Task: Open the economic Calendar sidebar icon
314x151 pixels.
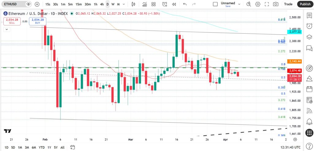Action: point(309,89)
